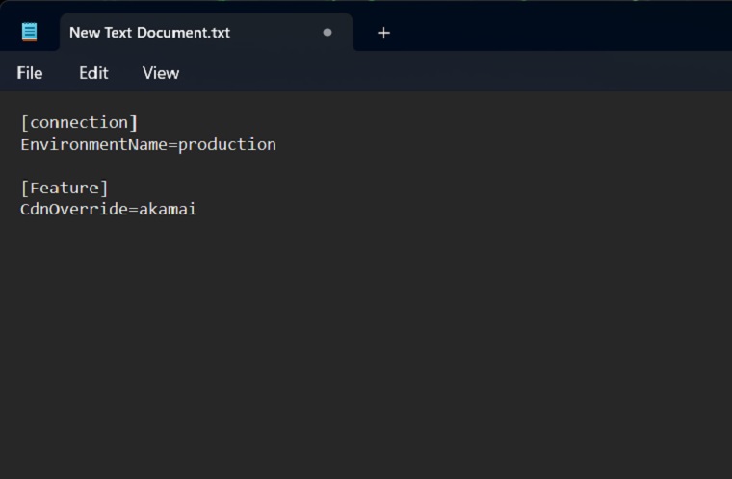Click empty title bar space right of plus button
Viewport: 732px width, 479px height.
tap(559, 33)
